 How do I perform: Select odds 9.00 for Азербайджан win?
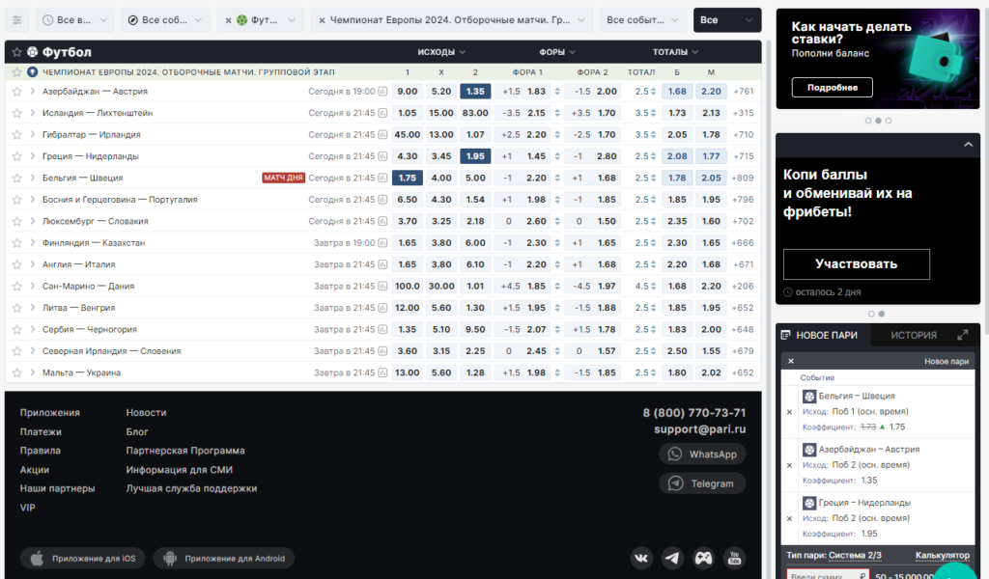407,92
